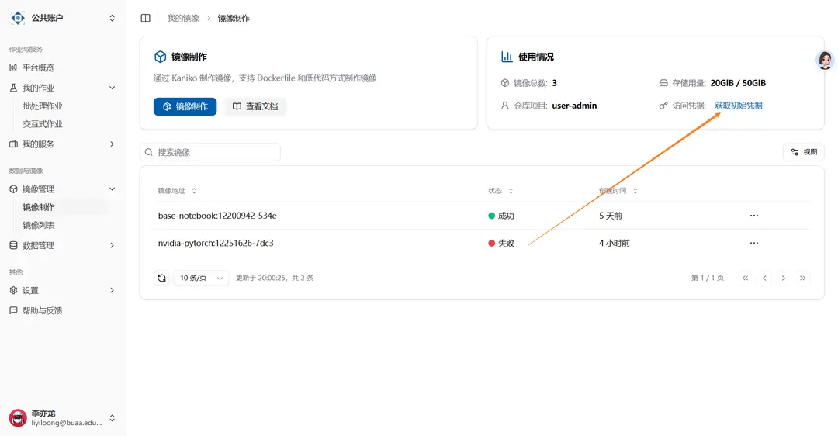
Task: Sort by 状态 column header
Action: [500, 191]
